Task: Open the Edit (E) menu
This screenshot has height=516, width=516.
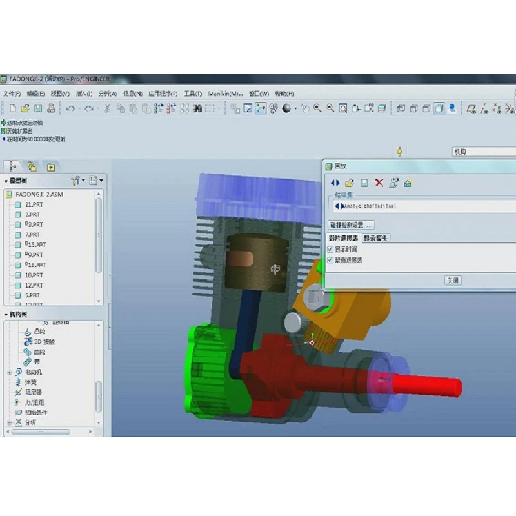Action: coord(35,94)
